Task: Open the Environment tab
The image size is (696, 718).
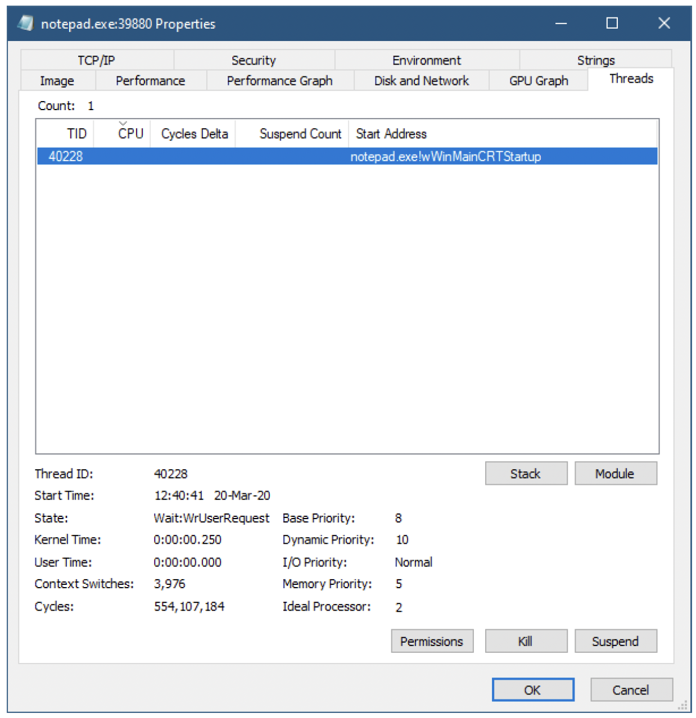Action: [427, 60]
